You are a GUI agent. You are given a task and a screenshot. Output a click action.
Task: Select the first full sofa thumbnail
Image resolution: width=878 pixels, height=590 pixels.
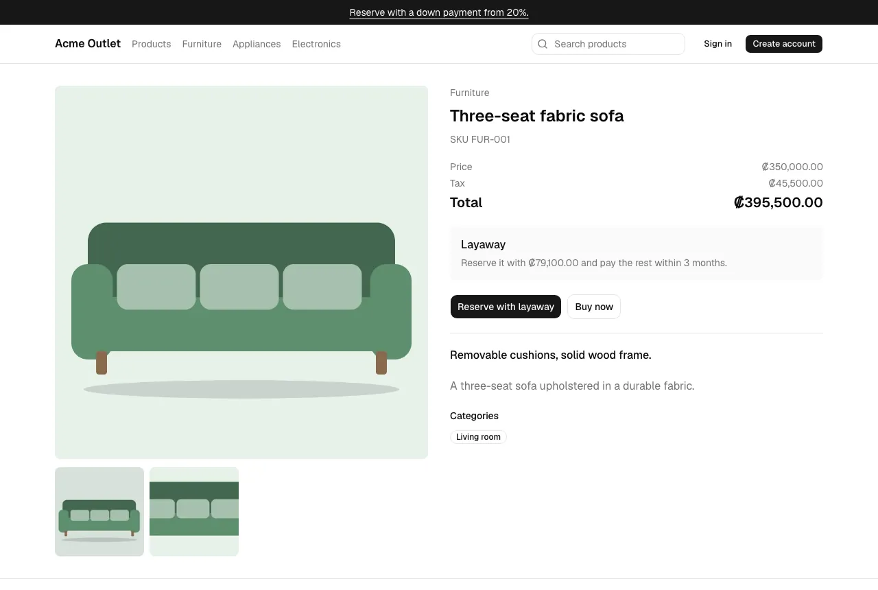point(99,512)
